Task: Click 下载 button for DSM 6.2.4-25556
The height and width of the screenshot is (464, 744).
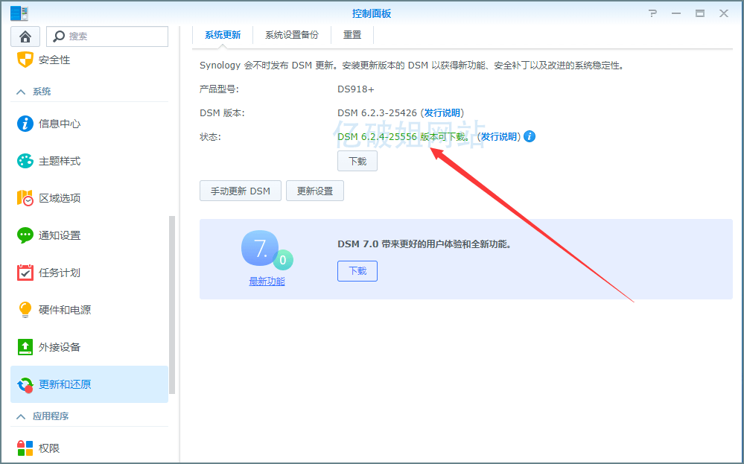Action: (357, 162)
